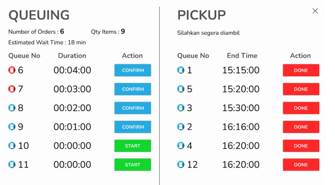Viewport: 335px width, 185px height.
Task: Click the red order icon for queue 7
Action: coord(12,89)
